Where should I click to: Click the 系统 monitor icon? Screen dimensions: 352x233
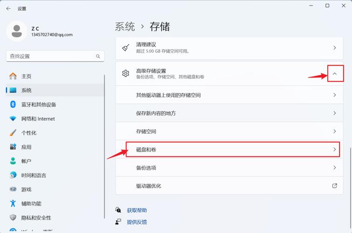pos(13,90)
